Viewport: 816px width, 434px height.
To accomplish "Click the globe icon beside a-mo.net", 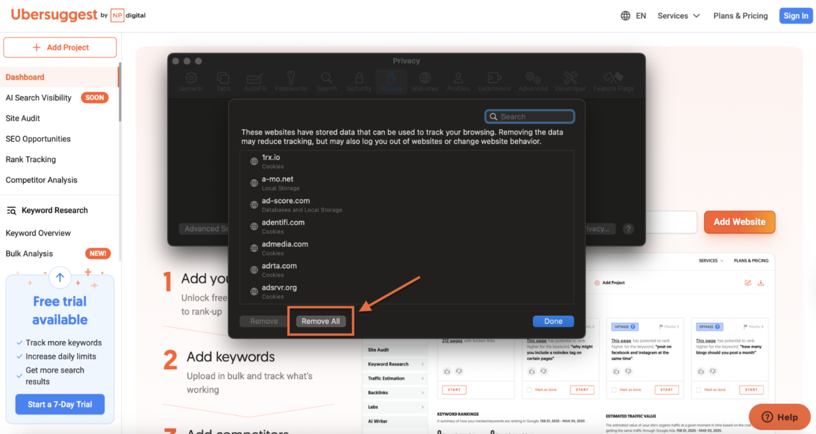I will click(x=254, y=183).
